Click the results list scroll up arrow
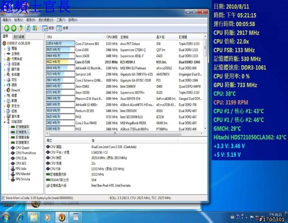 tap(205, 36)
